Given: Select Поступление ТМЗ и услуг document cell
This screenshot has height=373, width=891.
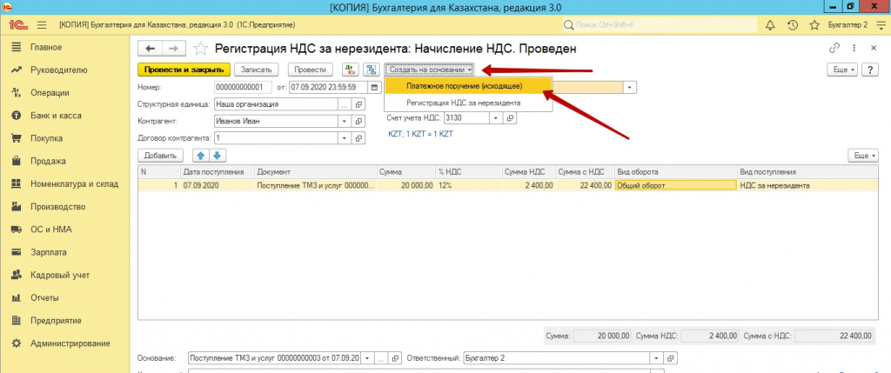Looking at the screenshot, I should (316, 185).
